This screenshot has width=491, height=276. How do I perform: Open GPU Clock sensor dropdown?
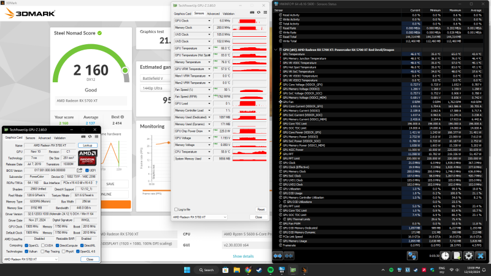[209, 21]
